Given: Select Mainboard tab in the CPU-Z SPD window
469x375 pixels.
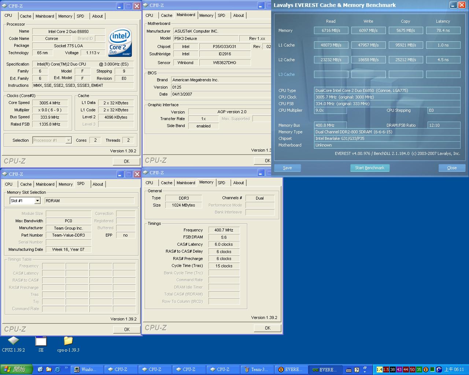Looking at the screenshot, I should (x=45, y=184).
